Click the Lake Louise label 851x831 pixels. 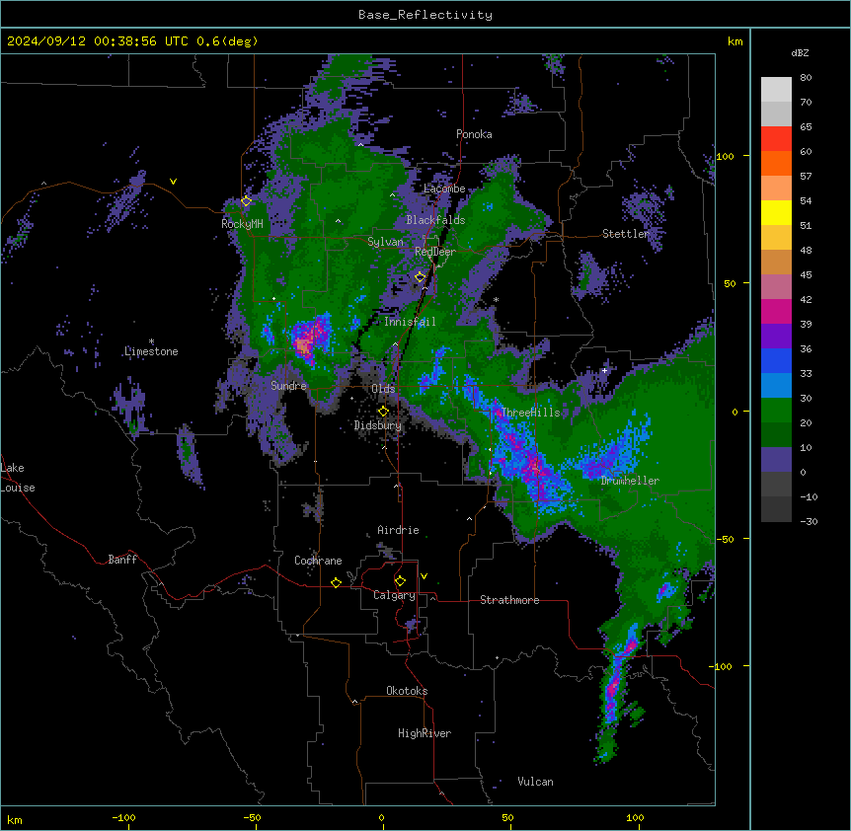point(18,478)
